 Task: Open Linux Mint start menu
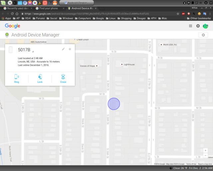click(3, 3)
